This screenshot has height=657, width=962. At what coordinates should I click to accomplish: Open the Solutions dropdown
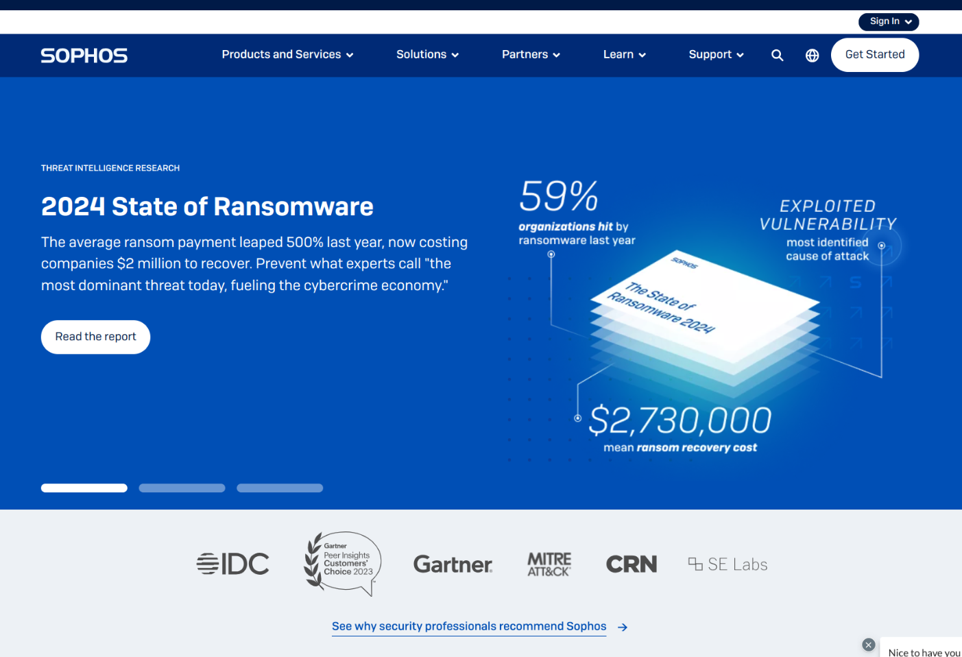click(x=427, y=55)
